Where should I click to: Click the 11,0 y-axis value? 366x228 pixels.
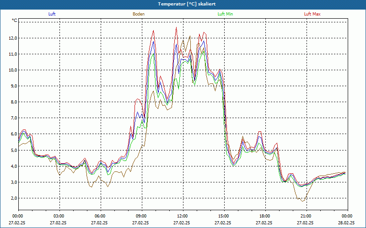point(13,54)
